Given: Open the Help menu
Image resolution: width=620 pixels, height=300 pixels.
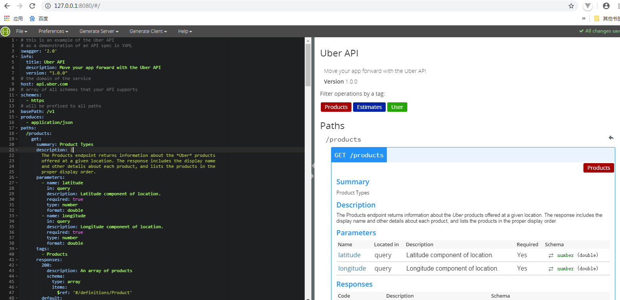Looking at the screenshot, I should tap(185, 31).
